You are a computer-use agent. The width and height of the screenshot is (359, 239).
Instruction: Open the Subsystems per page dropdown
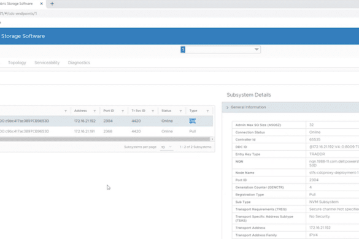pos(166,147)
